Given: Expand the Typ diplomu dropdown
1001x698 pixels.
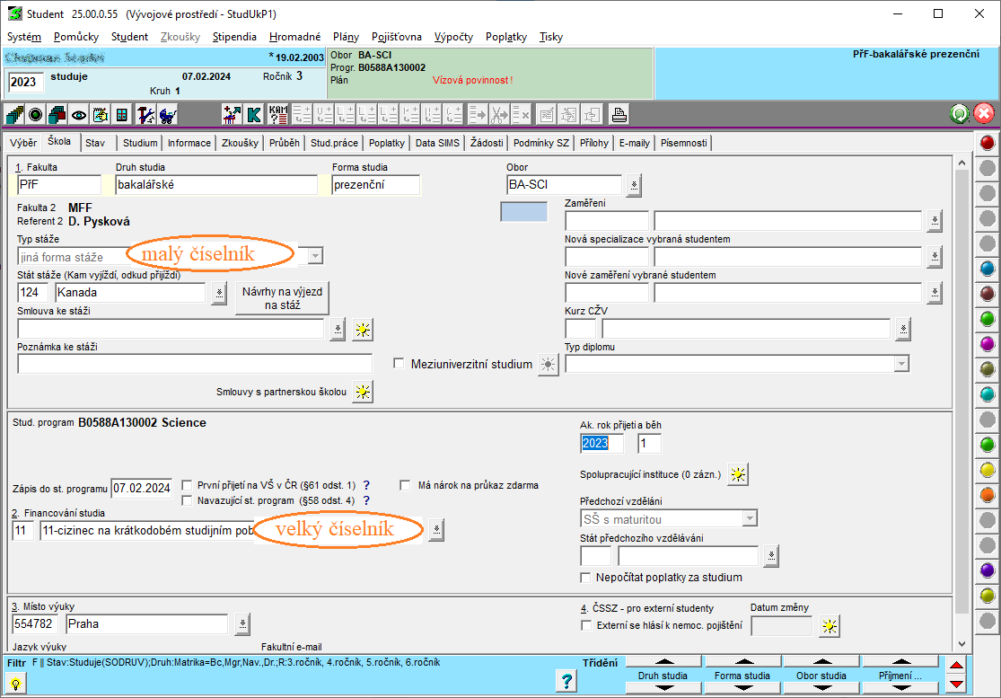Looking at the screenshot, I should [900, 364].
